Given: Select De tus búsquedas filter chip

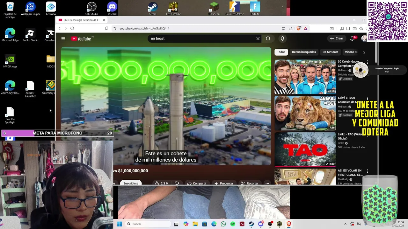Looking at the screenshot, I should 304,52.
